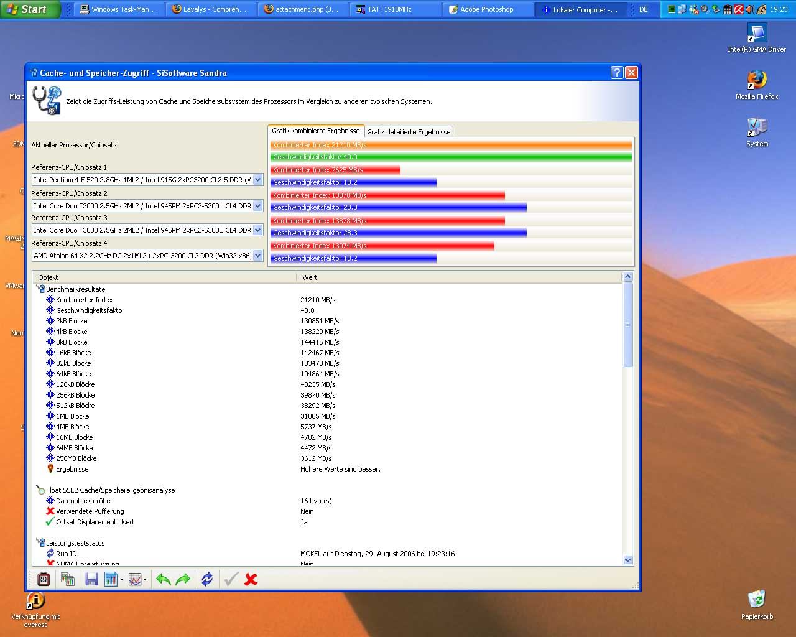Click the green CPU grid tray icon
The image size is (796, 637).
672,9
